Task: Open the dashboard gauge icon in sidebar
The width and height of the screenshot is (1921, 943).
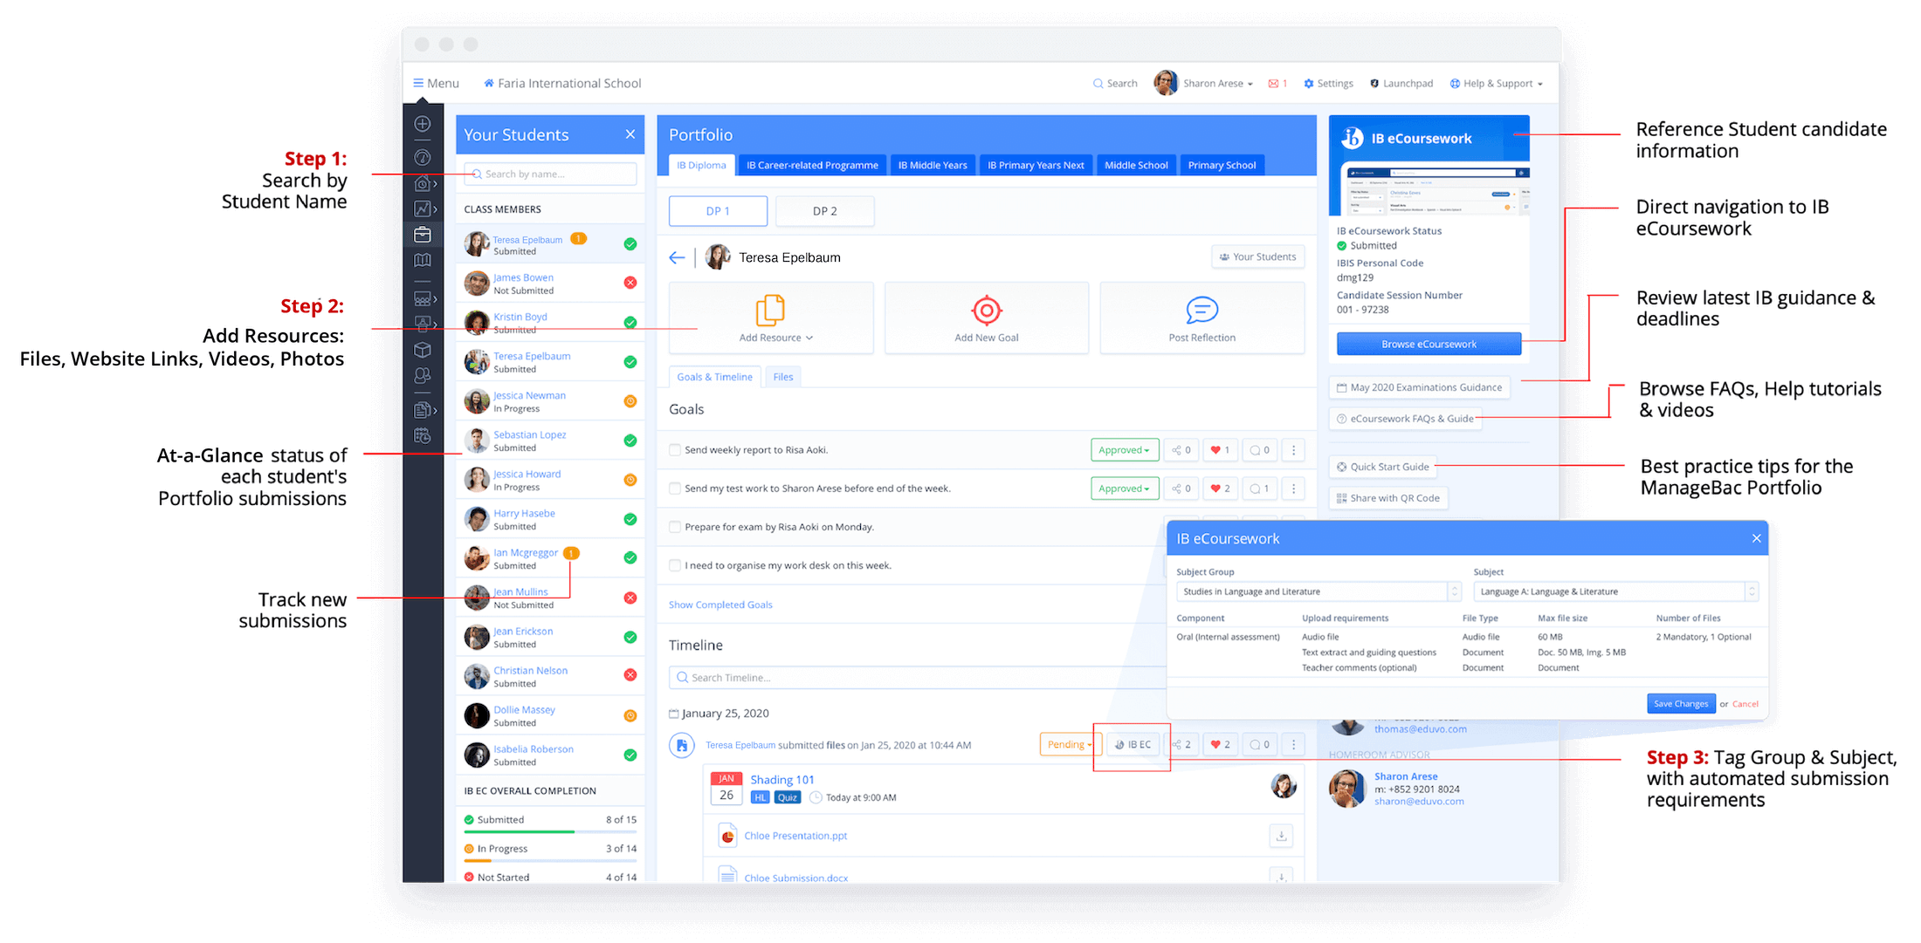Action: [423, 157]
